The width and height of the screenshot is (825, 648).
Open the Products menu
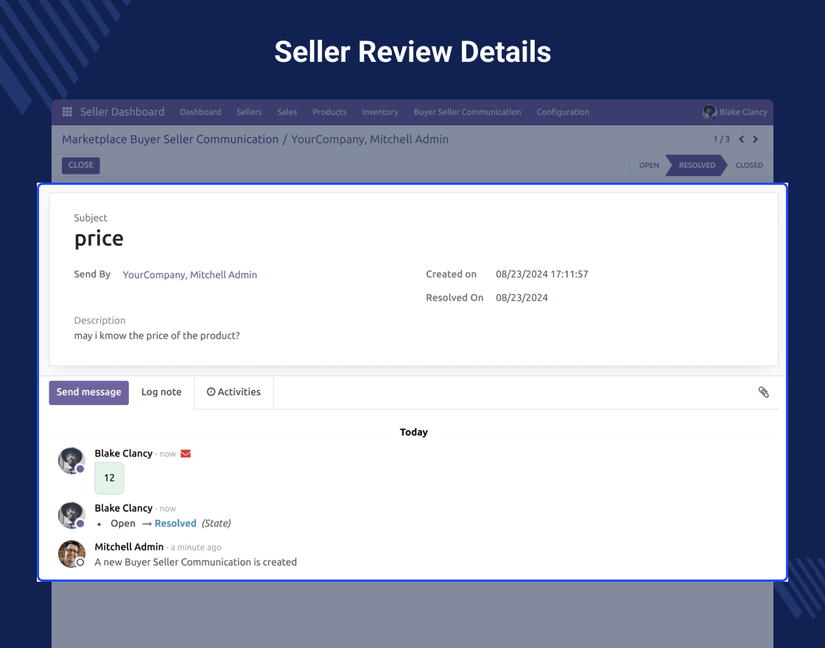(x=329, y=112)
